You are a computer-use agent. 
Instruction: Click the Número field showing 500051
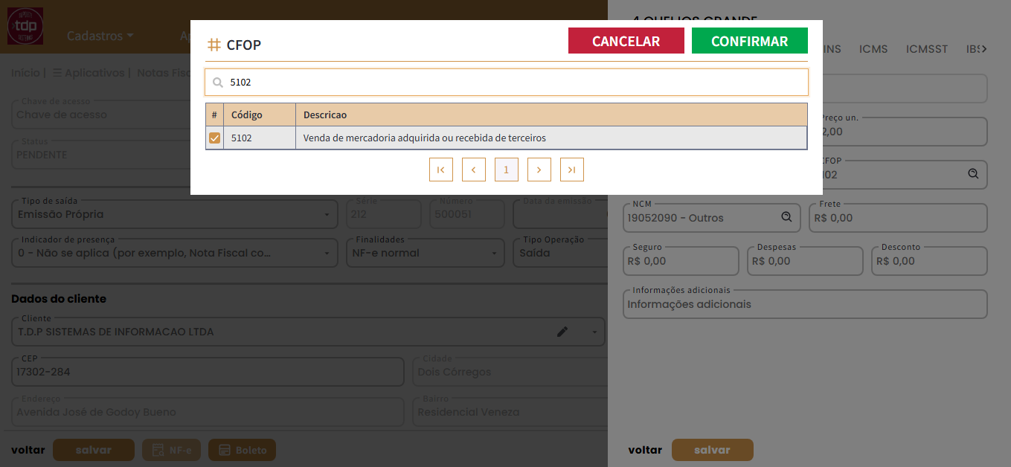point(467,214)
